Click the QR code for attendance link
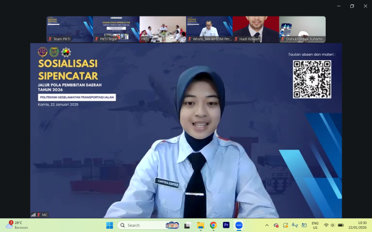 [x=312, y=79]
